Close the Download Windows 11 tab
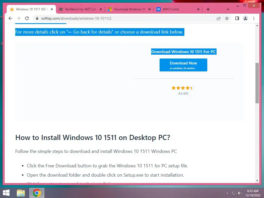 pyautogui.click(x=149, y=9)
